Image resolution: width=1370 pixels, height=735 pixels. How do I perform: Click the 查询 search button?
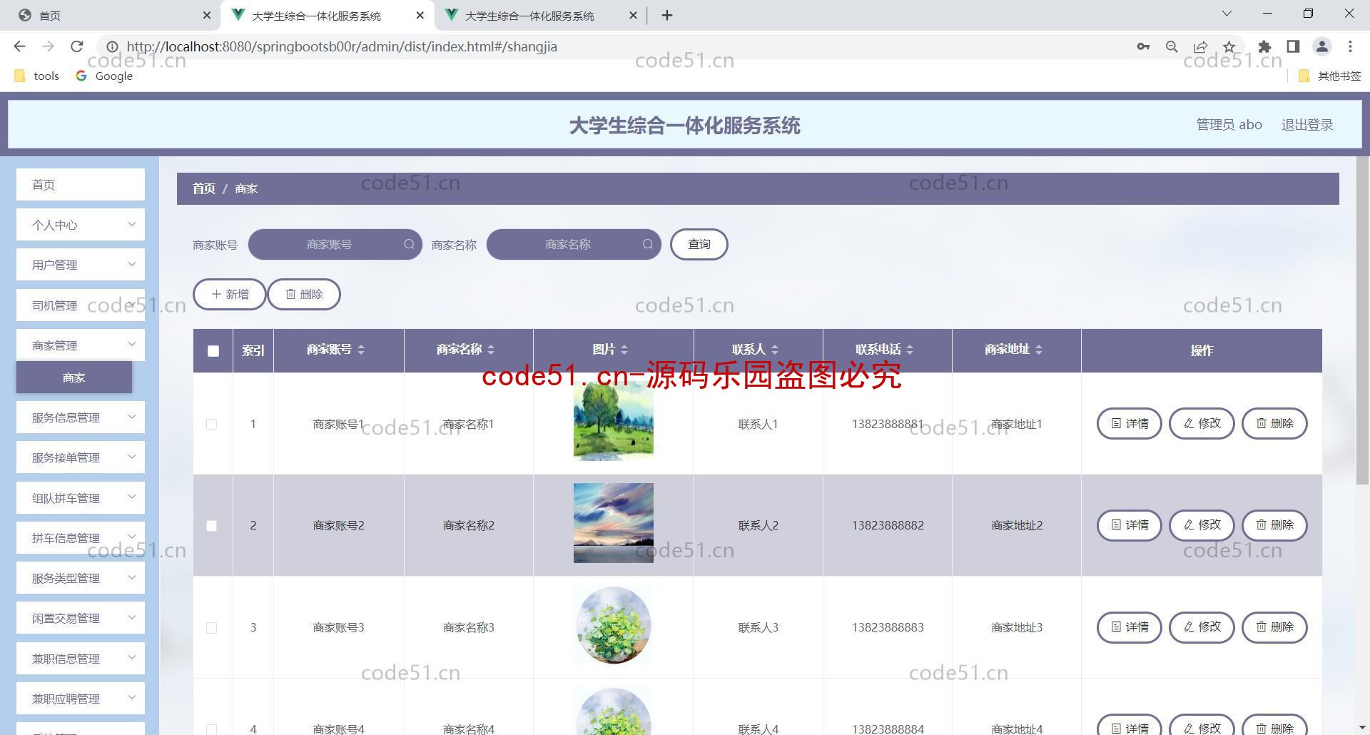click(x=699, y=244)
